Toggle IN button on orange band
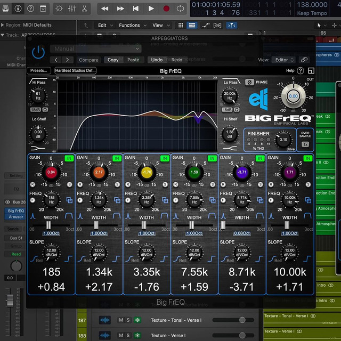 [x=117, y=158]
